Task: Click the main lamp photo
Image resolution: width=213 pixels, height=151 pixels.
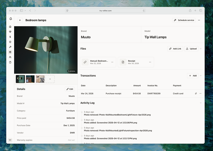Action: [x=46, y=50]
